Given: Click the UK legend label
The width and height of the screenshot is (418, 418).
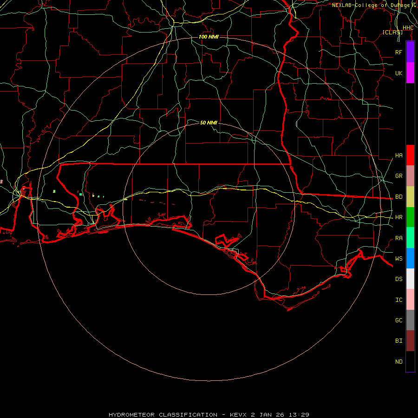Looking at the screenshot, I should (x=398, y=73).
